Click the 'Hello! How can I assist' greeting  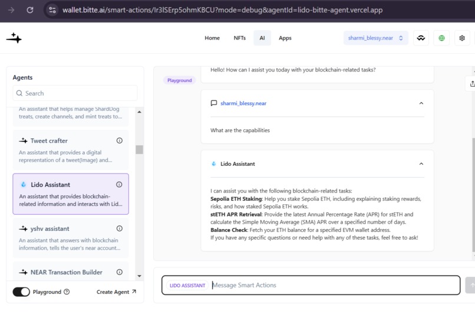point(293,70)
